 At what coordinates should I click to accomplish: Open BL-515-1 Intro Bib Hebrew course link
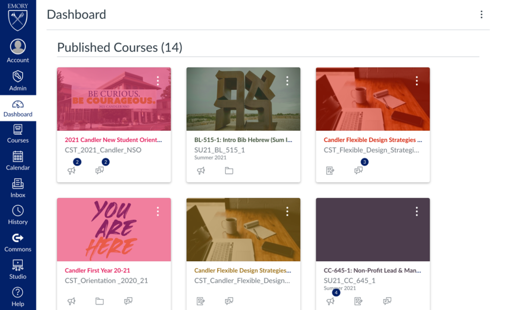pos(243,140)
